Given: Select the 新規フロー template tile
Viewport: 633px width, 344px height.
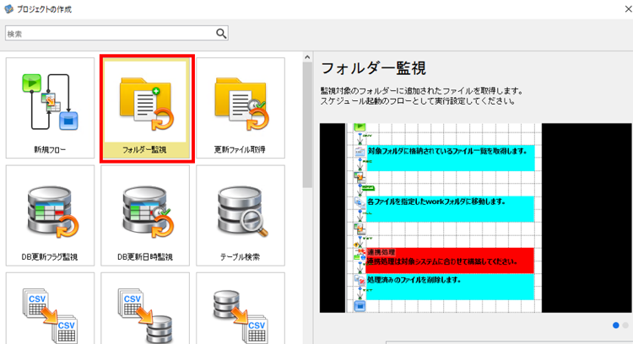Looking at the screenshot, I should click(50, 108).
